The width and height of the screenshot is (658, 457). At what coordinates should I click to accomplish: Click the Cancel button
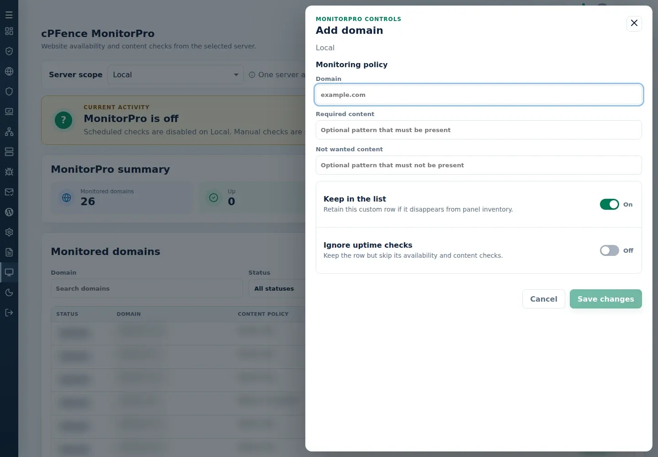544,299
